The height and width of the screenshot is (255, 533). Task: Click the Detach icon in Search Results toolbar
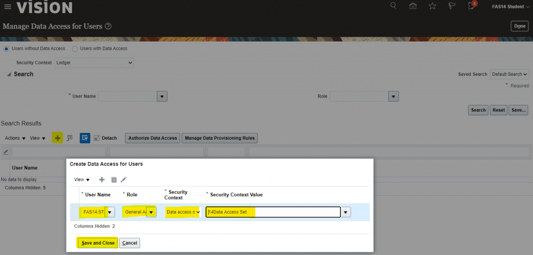click(97, 138)
